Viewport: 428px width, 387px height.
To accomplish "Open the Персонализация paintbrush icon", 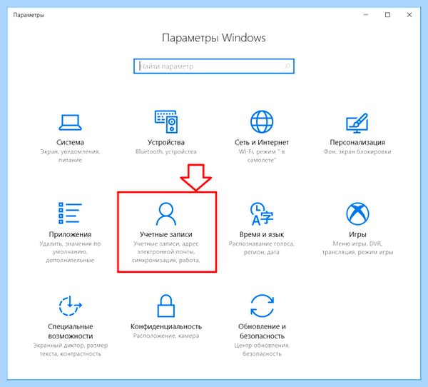I will (357, 123).
